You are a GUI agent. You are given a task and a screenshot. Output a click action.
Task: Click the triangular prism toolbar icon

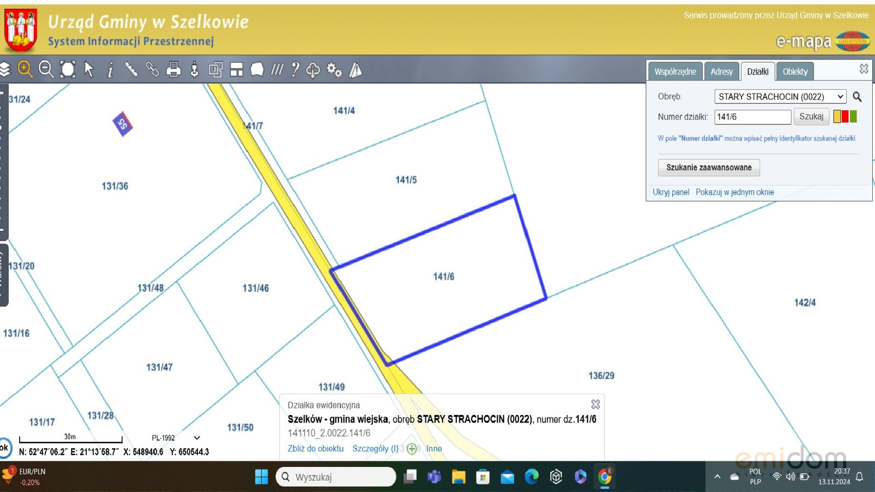(x=355, y=70)
